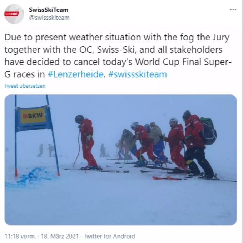Image resolution: width=243 pixels, height=243 pixels.
Task: Open the Twitter for Android source link
Action: click(x=109, y=236)
